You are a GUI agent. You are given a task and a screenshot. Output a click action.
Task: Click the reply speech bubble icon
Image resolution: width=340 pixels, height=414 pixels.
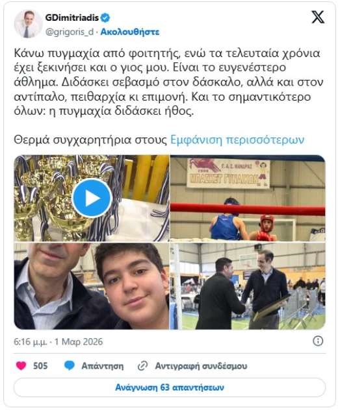point(70,366)
